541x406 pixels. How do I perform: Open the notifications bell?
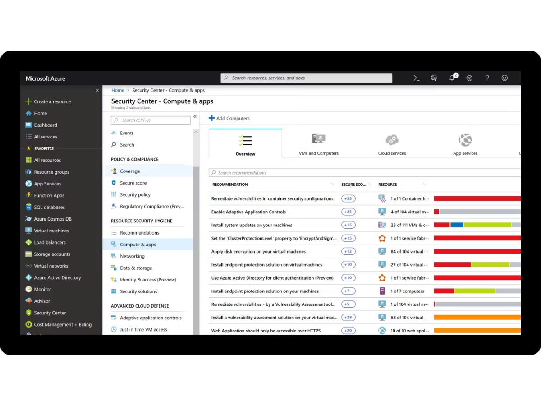tap(452, 78)
